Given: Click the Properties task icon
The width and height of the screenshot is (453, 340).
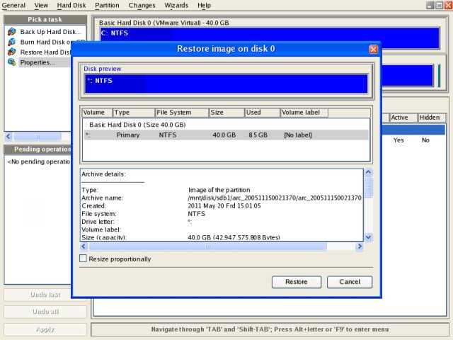Looking at the screenshot, I should coord(12,62).
